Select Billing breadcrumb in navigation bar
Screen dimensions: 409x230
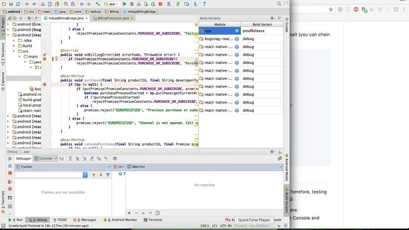[x=112, y=11]
